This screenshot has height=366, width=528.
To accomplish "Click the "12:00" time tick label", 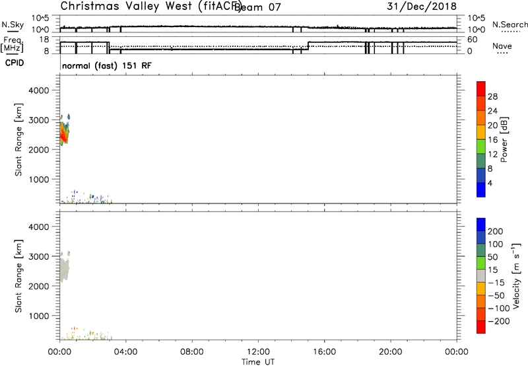I will 258,352.
